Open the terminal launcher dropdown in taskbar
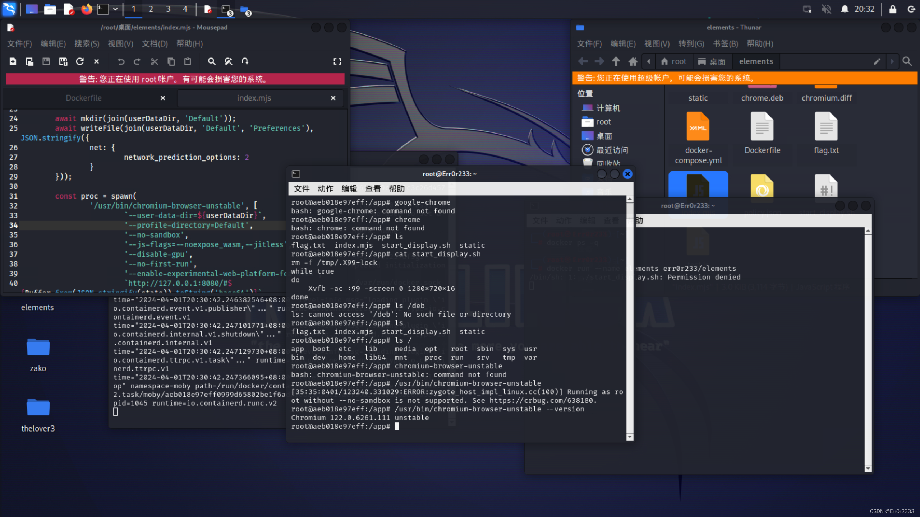The width and height of the screenshot is (920, 517). pos(115,9)
